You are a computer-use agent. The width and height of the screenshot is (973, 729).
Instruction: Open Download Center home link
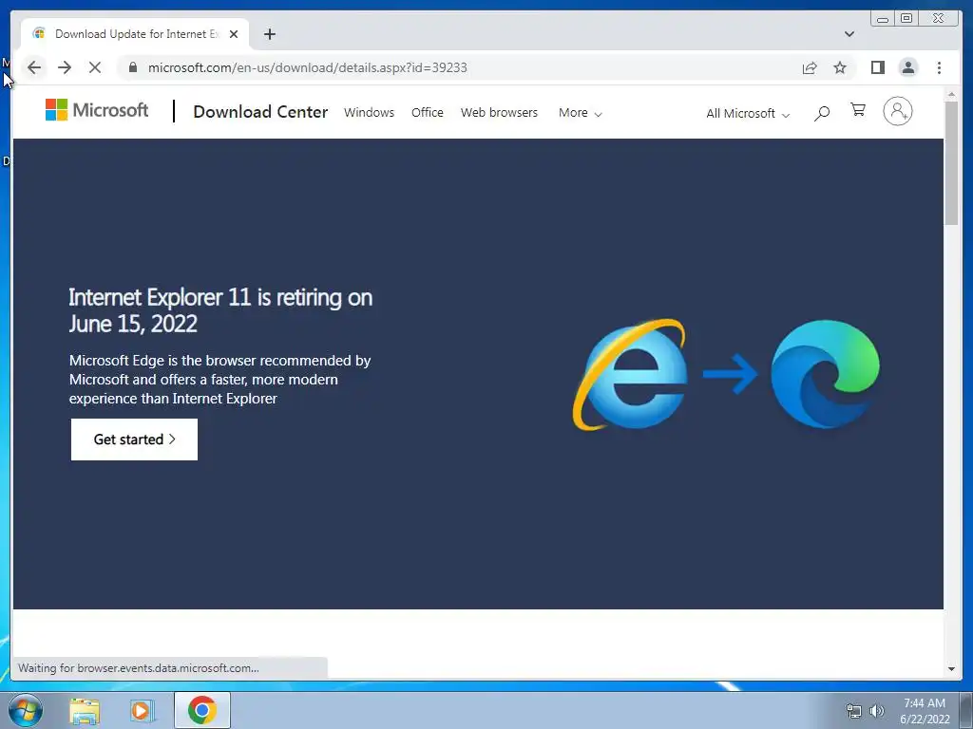[260, 112]
